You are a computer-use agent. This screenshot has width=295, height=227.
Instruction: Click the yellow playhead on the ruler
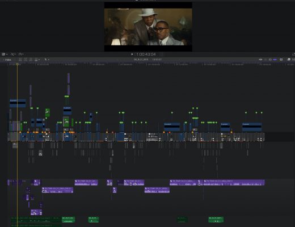[17, 64]
